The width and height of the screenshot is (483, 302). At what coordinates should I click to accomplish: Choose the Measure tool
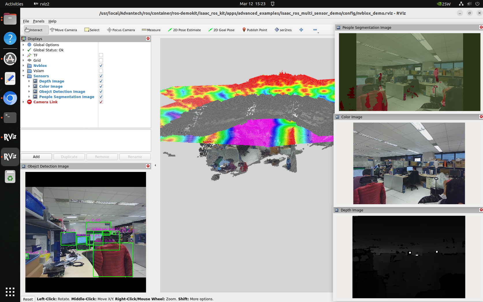tap(151, 30)
